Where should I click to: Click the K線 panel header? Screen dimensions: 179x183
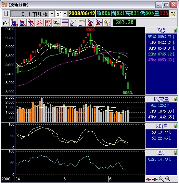click(x=161, y=30)
